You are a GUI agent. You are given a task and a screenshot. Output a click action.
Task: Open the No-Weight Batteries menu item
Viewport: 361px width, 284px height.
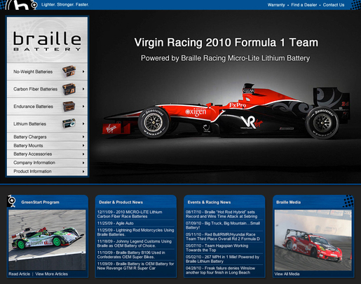(x=47, y=72)
